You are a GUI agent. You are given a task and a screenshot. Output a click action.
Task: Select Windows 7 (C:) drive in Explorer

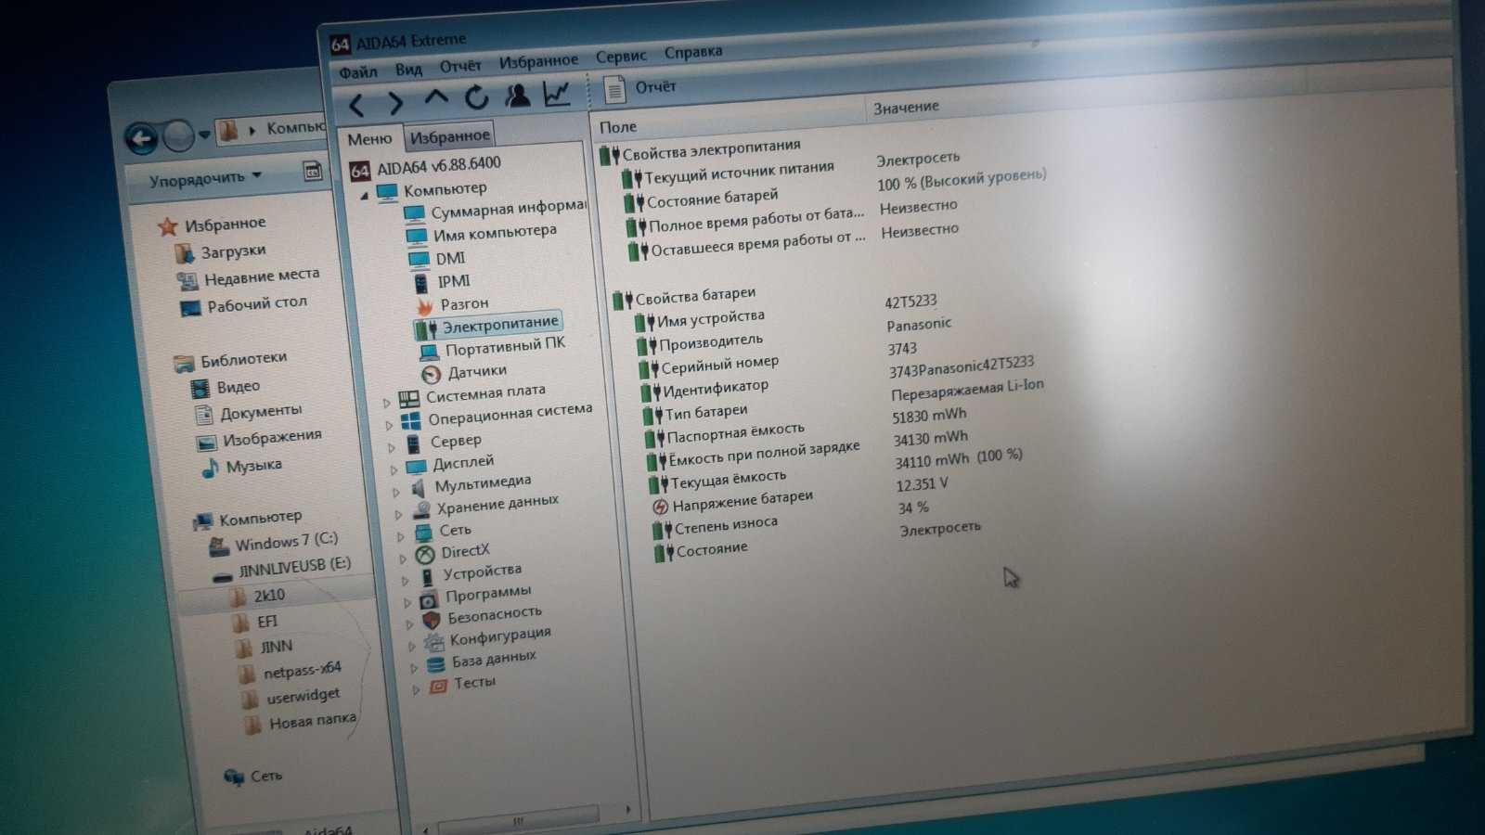275,542
